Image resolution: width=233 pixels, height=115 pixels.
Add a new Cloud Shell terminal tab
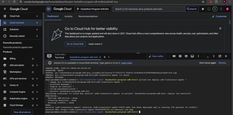coord(105,57)
